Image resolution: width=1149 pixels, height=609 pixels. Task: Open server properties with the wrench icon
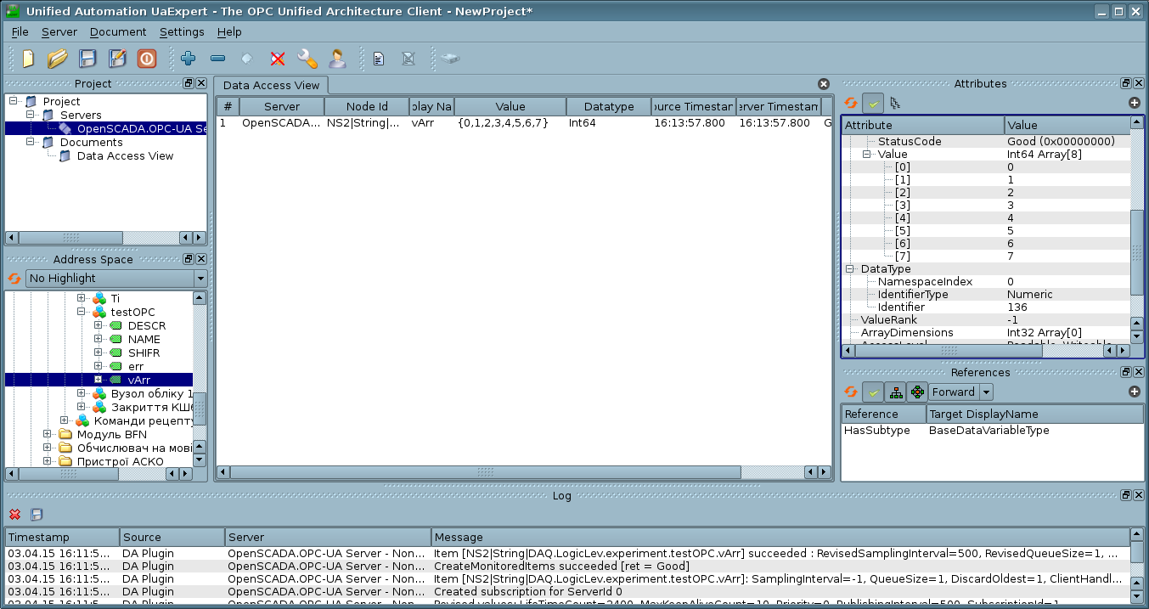click(307, 59)
